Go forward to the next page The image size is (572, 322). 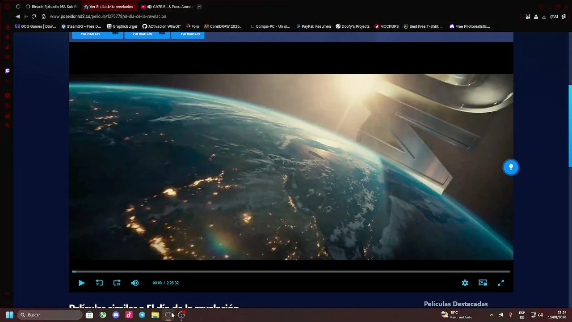point(25,17)
